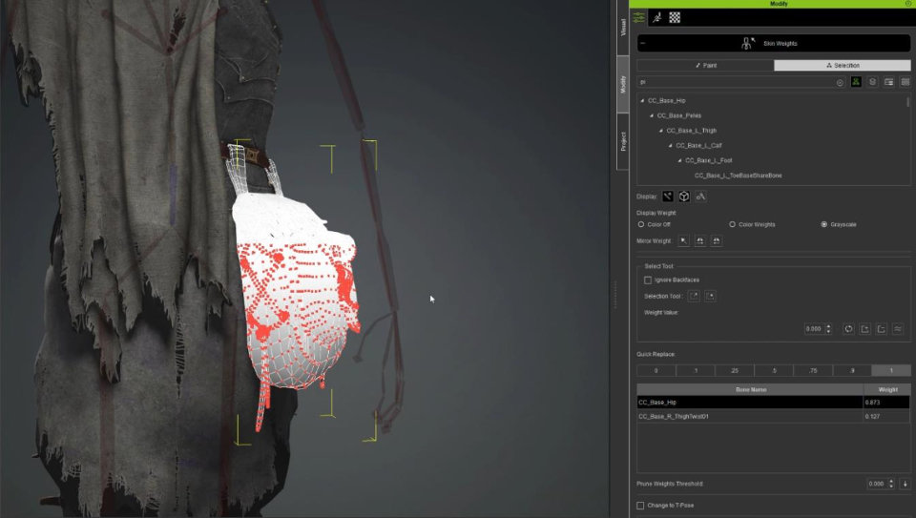The height and width of the screenshot is (518, 916).
Task: Open the Project side tab
Action: 623,141
